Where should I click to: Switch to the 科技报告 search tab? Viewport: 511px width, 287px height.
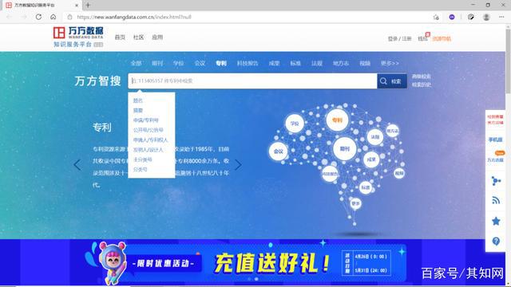coord(248,63)
